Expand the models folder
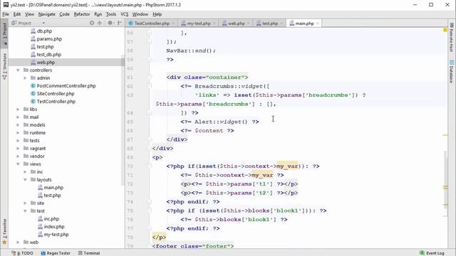This screenshot has width=456, height=256. tap(18, 125)
